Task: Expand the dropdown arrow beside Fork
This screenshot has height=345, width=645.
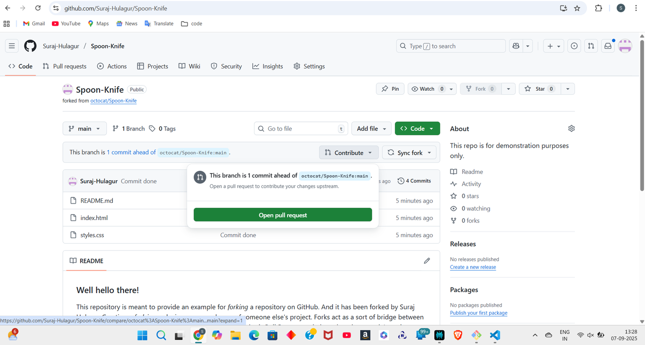Action: (508, 89)
